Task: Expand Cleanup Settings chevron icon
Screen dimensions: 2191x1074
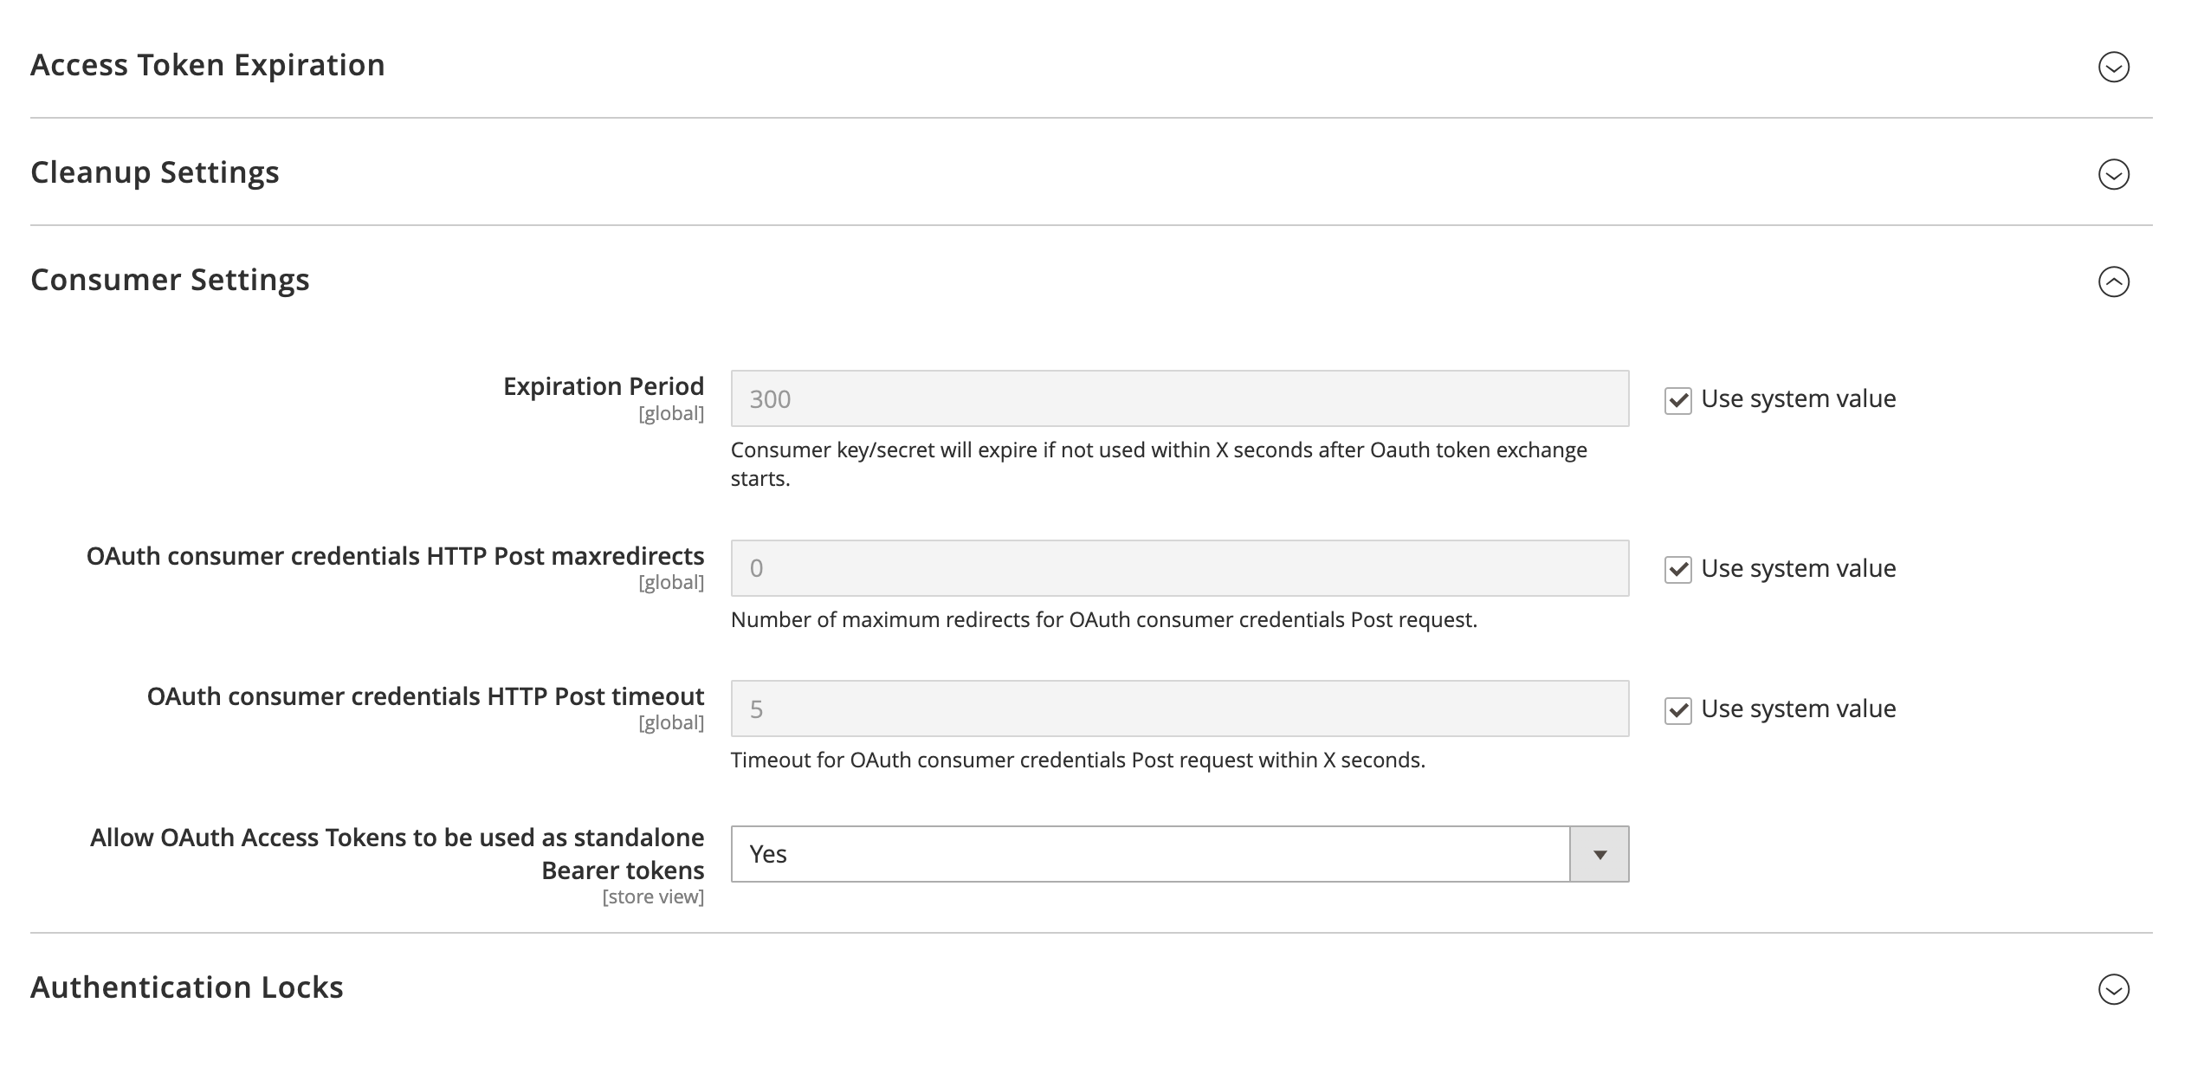Action: click(2113, 174)
